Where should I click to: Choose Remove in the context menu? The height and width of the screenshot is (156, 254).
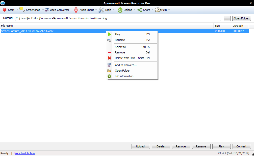132,52
